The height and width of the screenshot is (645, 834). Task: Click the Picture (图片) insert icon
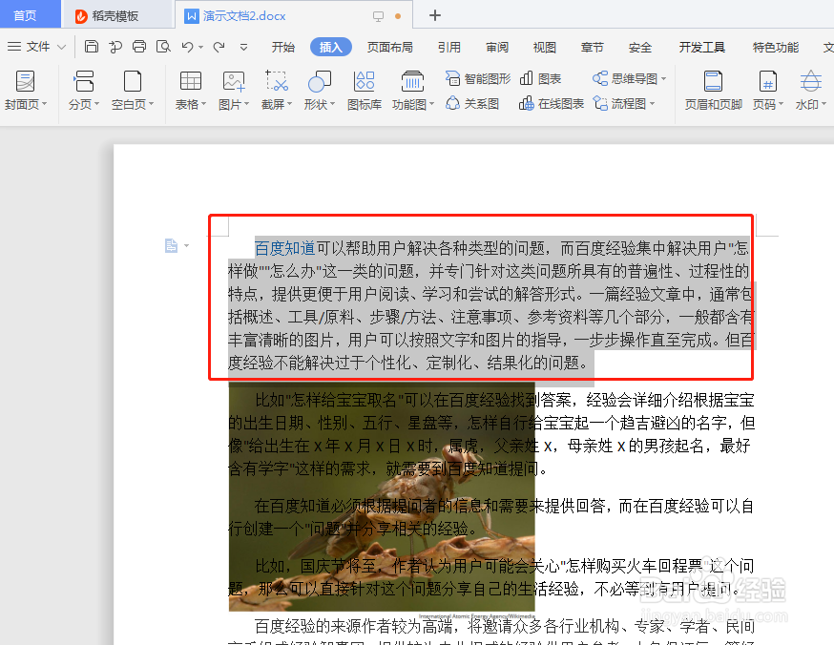click(234, 81)
